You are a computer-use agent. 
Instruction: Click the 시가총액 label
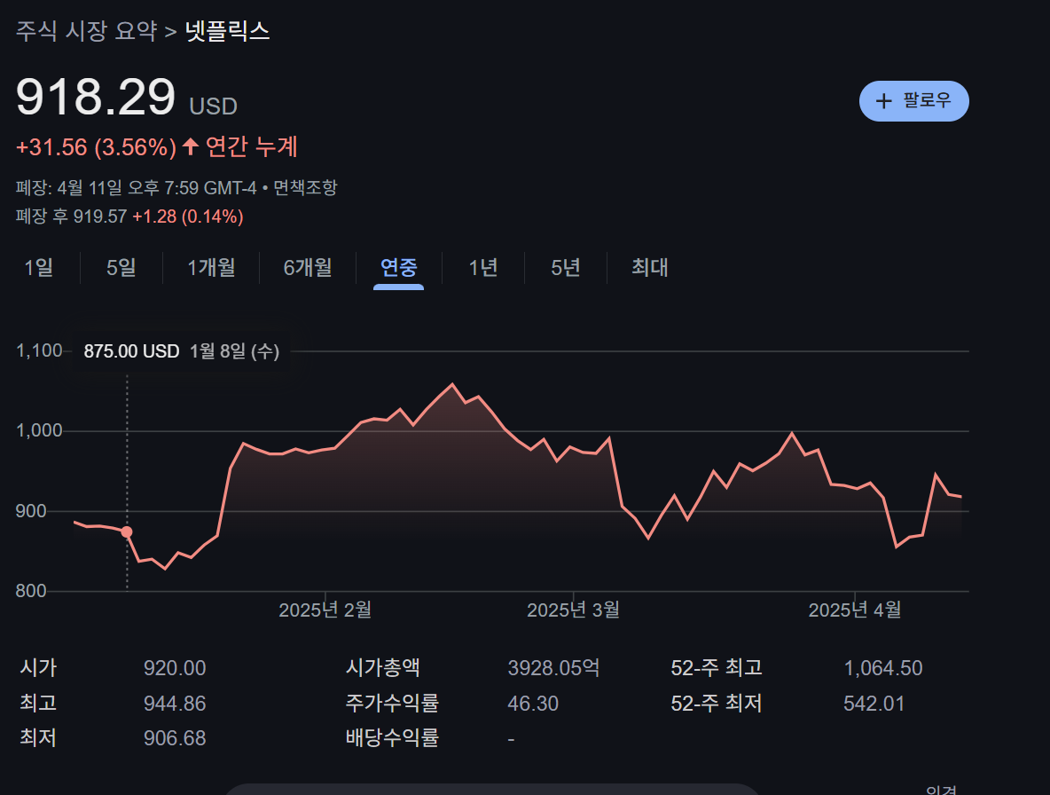click(x=382, y=668)
